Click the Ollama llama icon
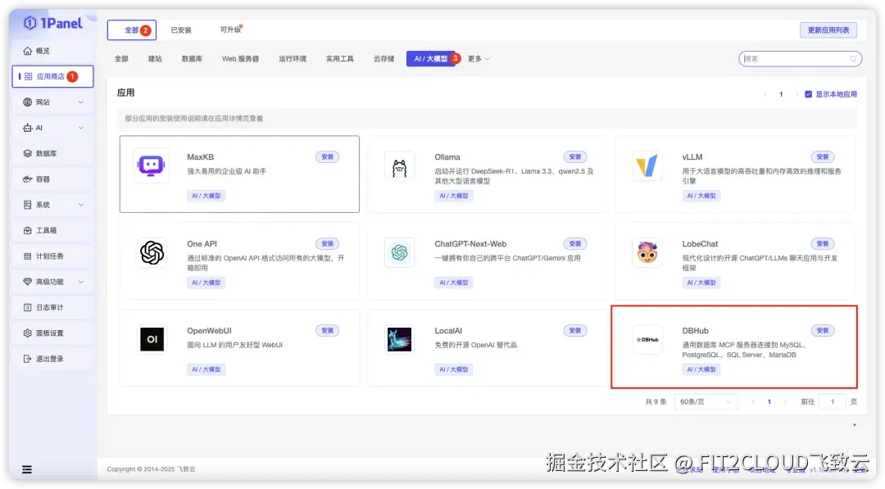Screen dimensions: 885x489 (399, 167)
